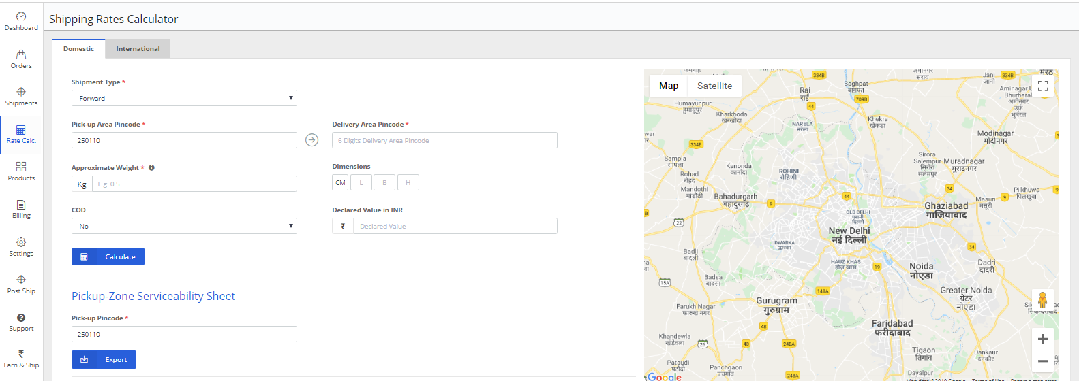The height and width of the screenshot is (381, 1079).
Task: Click the length (L) dimension field
Action: [x=361, y=182]
